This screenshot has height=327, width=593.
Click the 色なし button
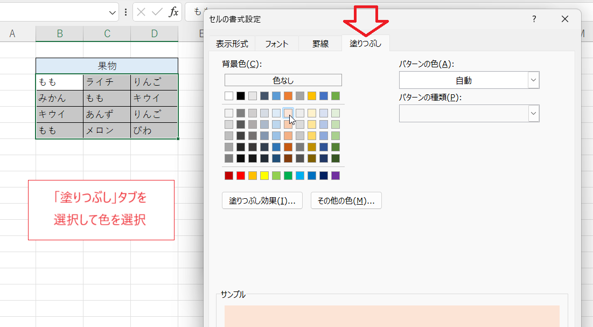click(282, 80)
